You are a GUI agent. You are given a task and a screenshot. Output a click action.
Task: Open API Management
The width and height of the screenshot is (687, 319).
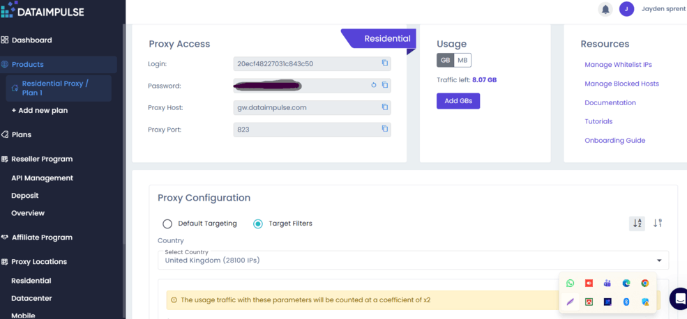[x=42, y=178]
